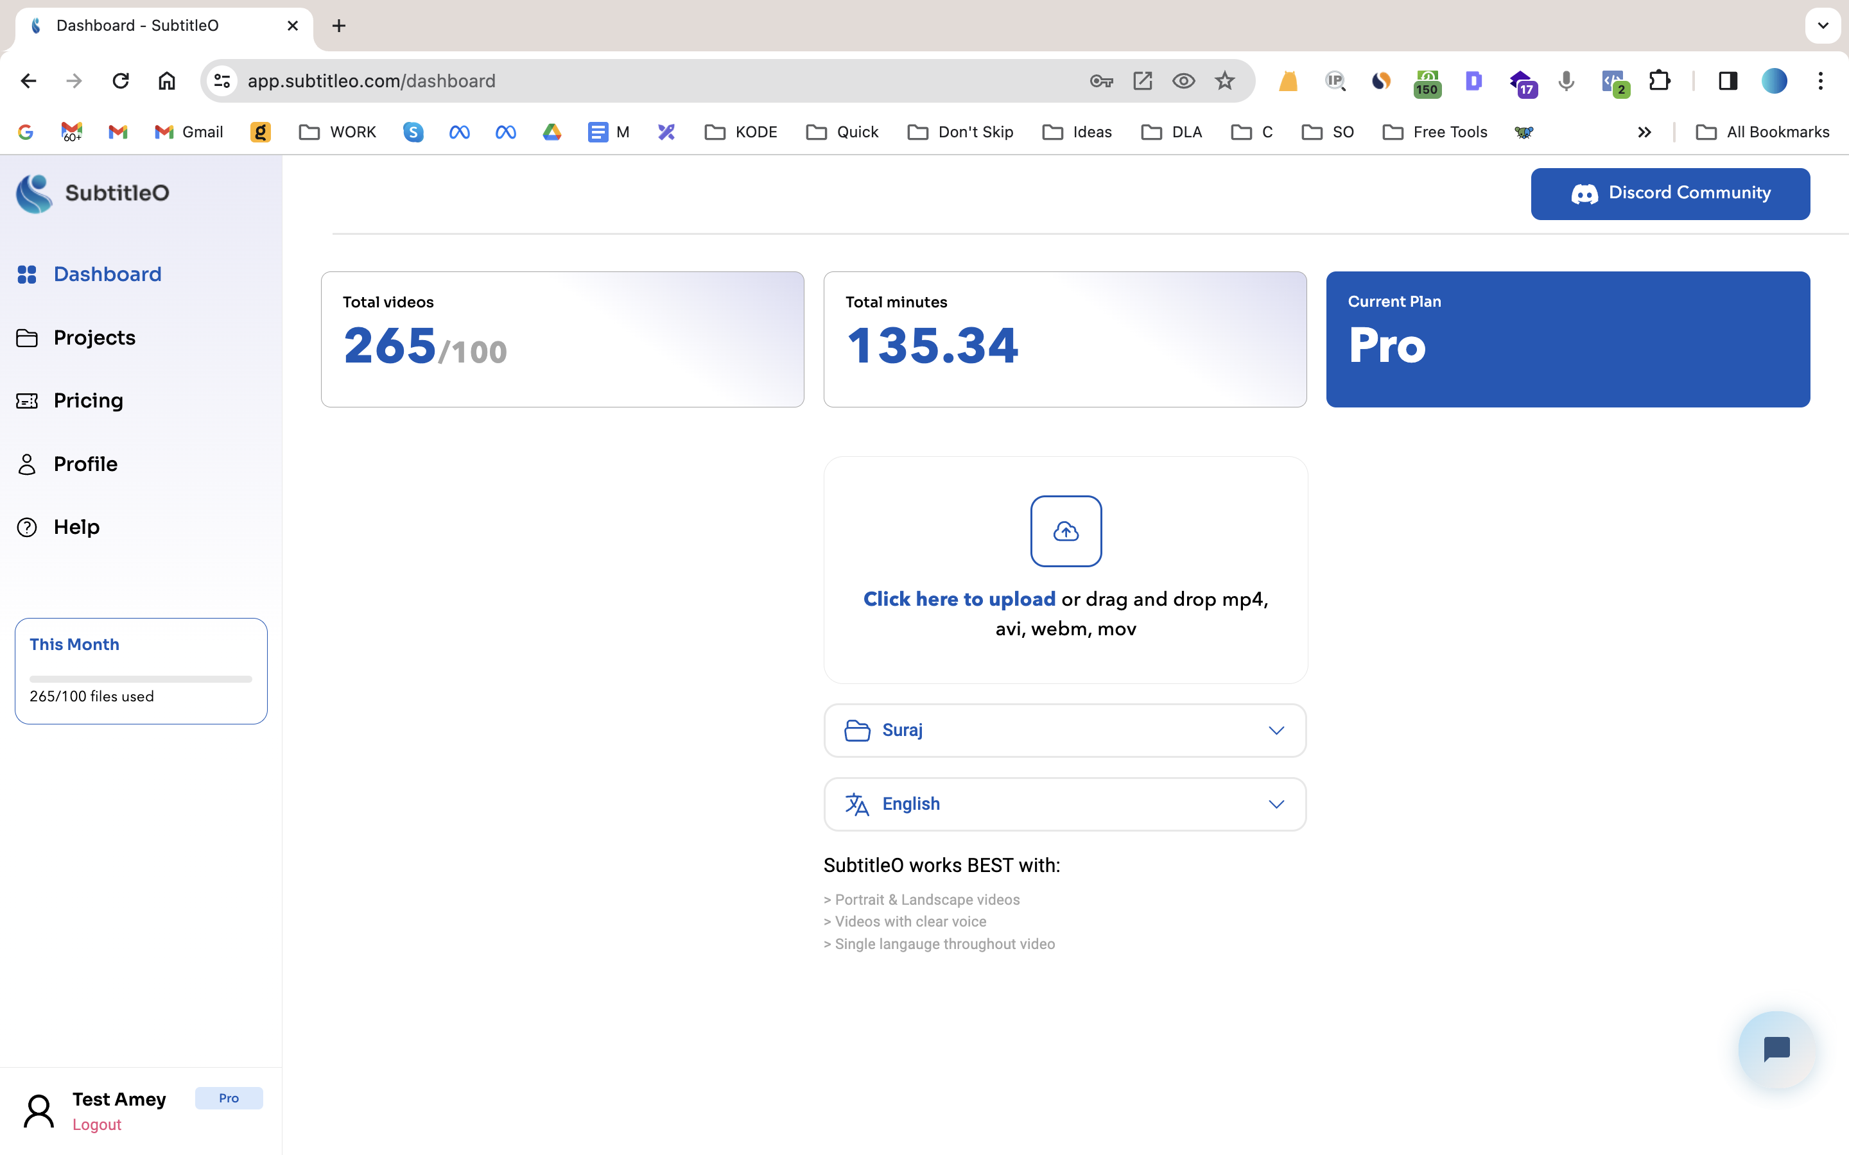Close the Dashboard - SubtitleO tab
Image resolution: width=1849 pixels, height=1155 pixels.
tap(293, 26)
